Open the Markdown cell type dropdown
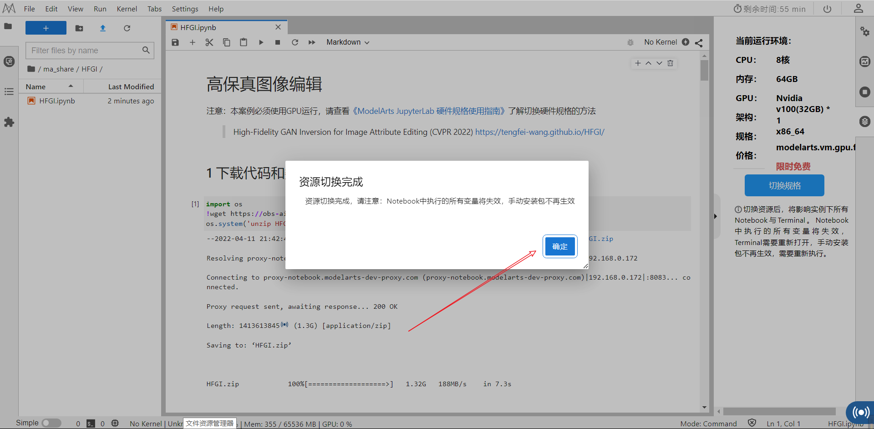This screenshot has width=874, height=429. [348, 42]
